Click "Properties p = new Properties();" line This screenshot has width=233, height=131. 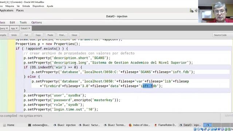click(48, 44)
